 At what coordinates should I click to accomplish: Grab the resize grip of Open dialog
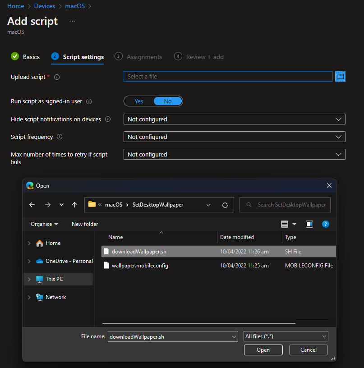[333, 359]
